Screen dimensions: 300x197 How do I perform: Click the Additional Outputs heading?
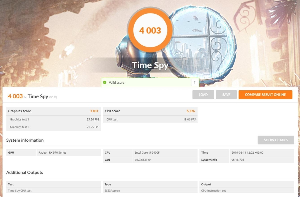click(24, 173)
